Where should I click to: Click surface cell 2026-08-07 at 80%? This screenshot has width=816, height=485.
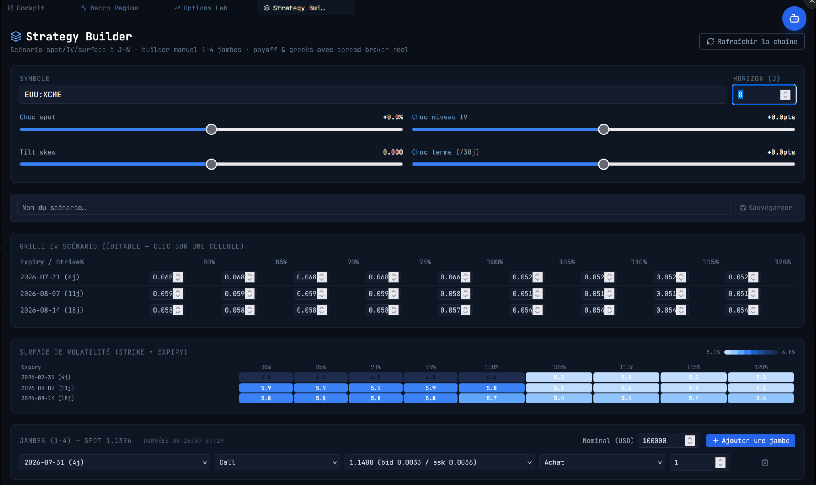pos(266,388)
